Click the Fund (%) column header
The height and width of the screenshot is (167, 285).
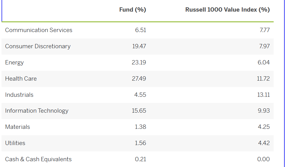(132, 10)
